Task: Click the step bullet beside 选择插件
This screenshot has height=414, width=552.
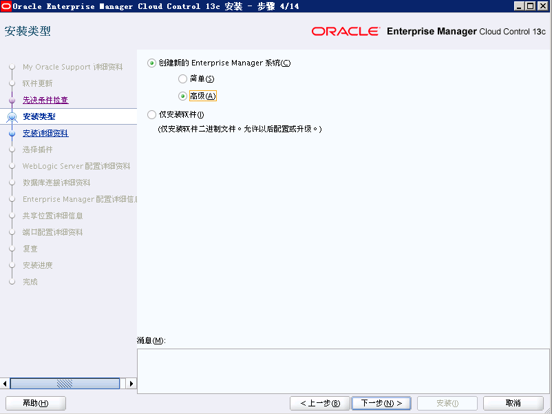Action: tap(12, 149)
